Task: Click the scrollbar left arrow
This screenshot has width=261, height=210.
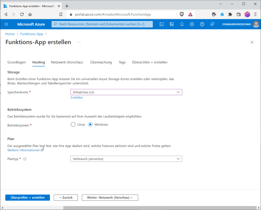Action: pyautogui.click(x=2, y=208)
